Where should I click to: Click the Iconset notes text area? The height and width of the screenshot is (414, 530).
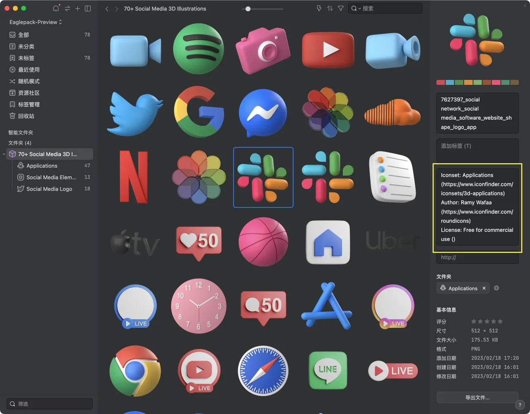[x=477, y=207]
